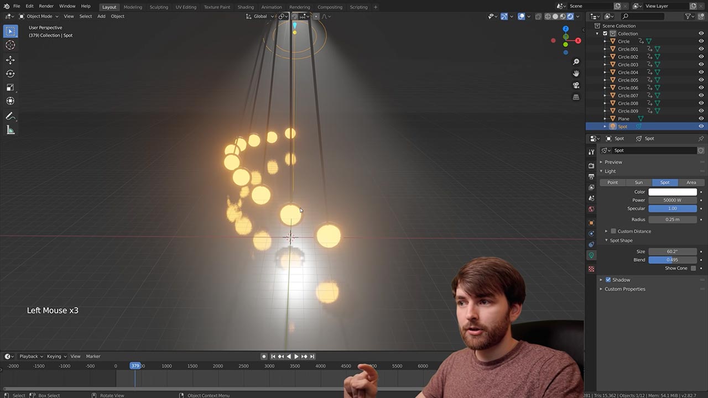Click the play animation button
The height and width of the screenshot is (398, 708).
pyautogui.click(x=296, y=357)
